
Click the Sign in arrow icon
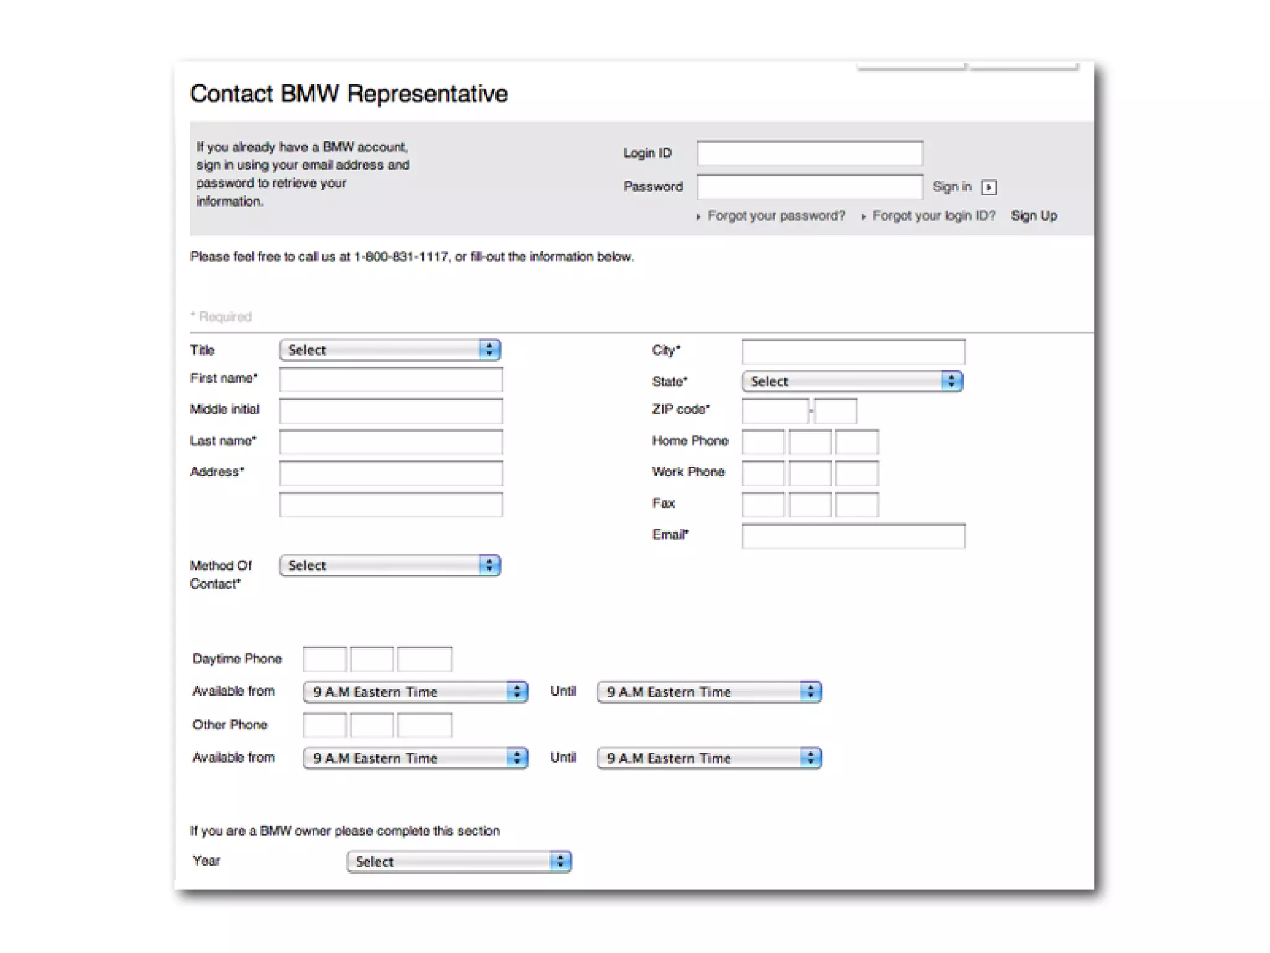[988, 187]
